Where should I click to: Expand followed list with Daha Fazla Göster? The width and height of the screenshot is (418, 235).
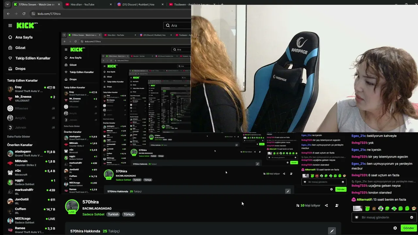point(19,136)
